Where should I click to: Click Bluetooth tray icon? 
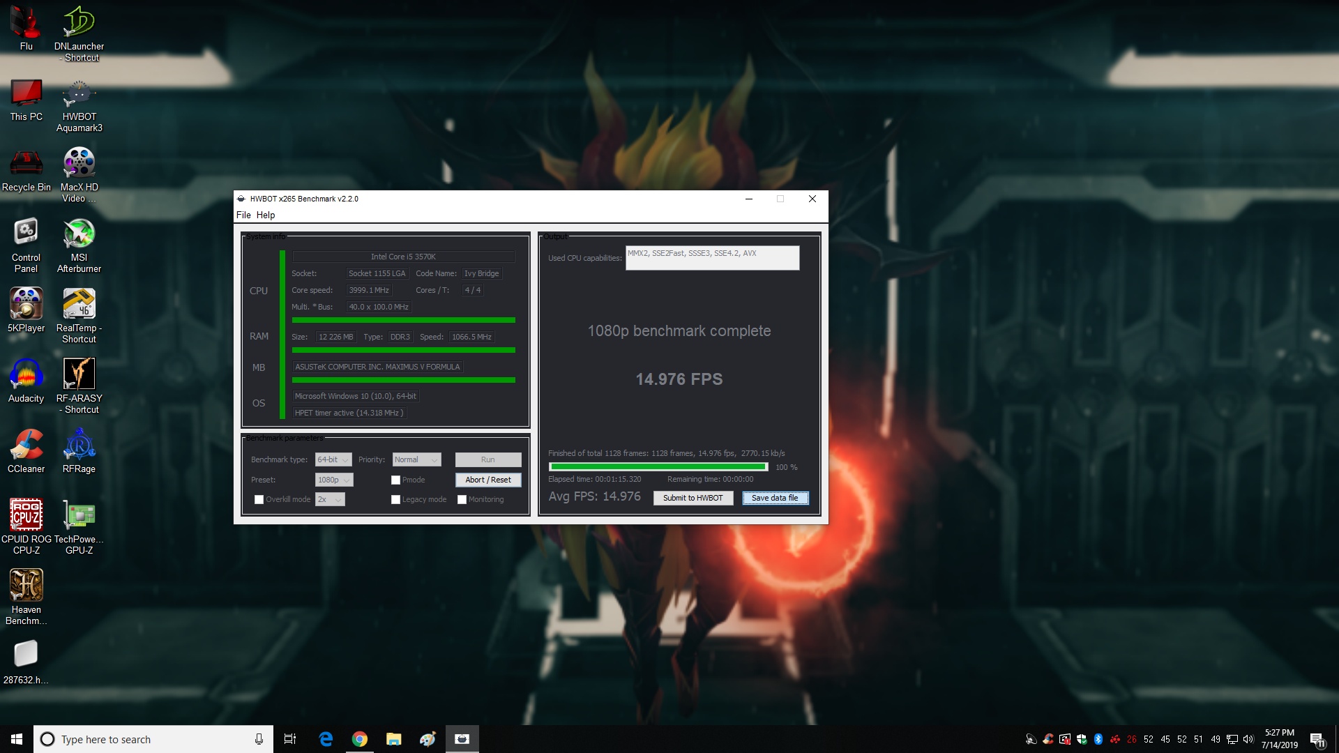click(x=1098, y=739)
